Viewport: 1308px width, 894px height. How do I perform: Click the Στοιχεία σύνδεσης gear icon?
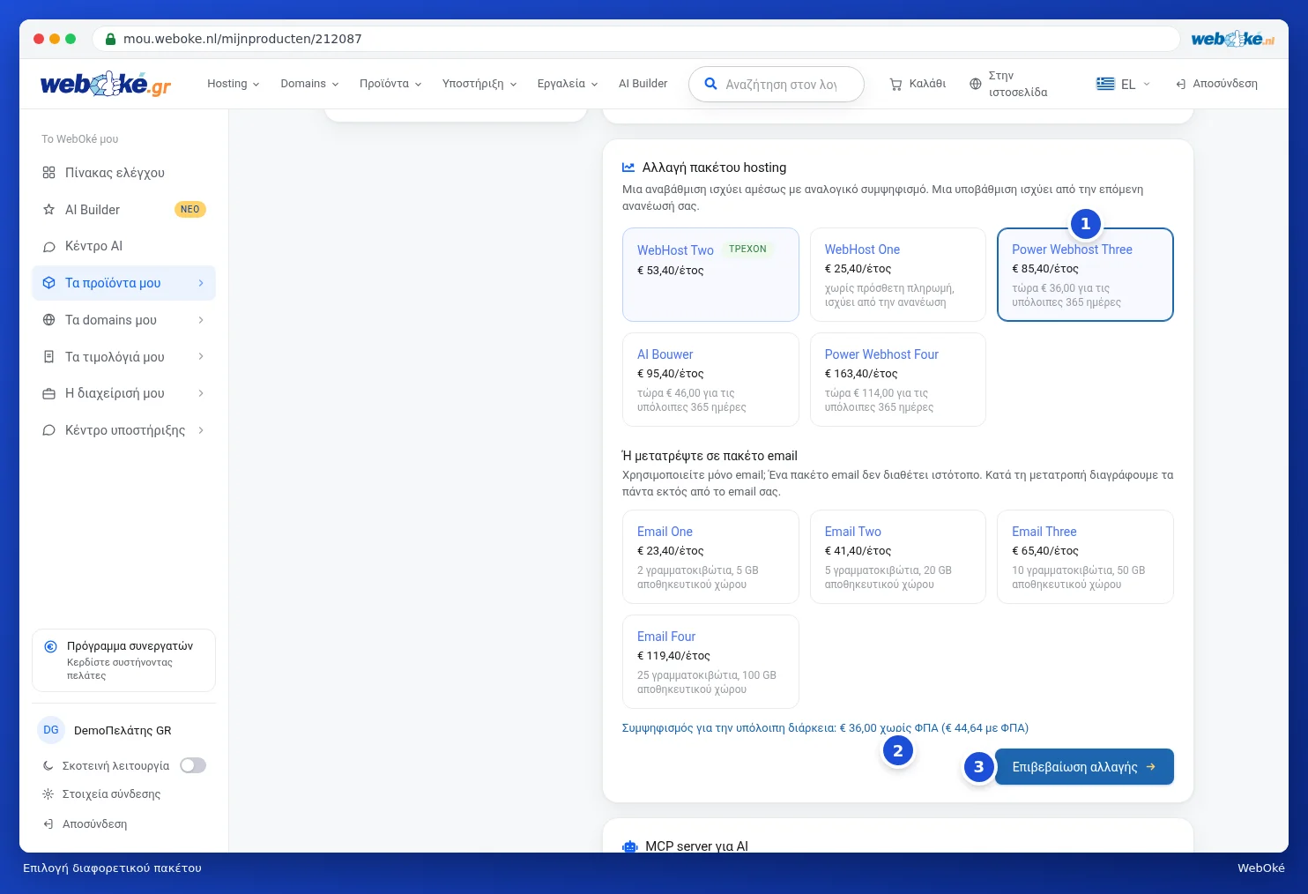pos(48,794)
